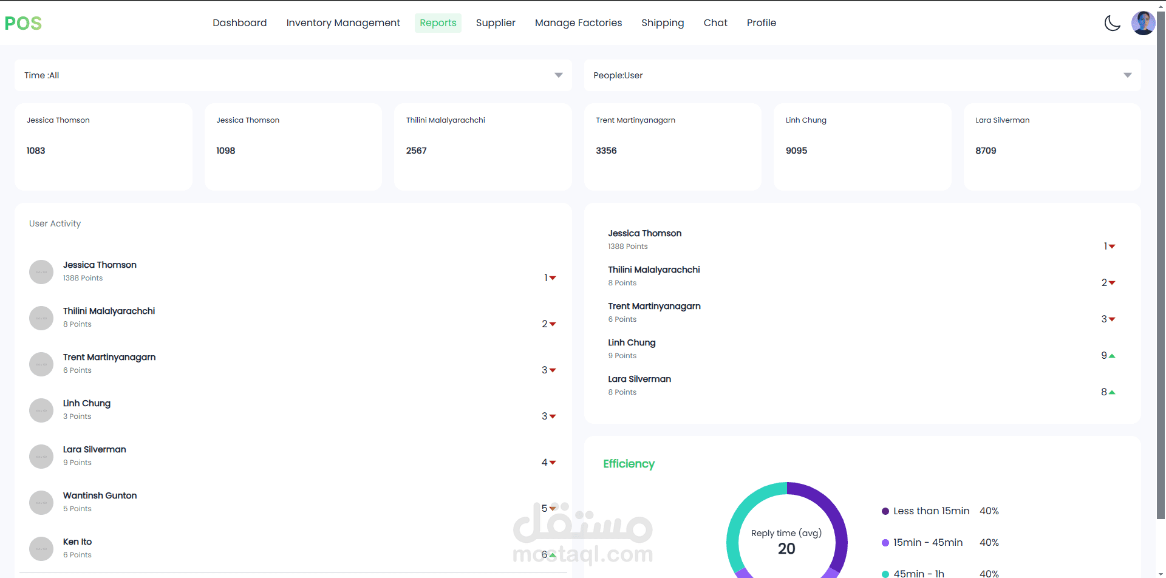Click Thilini Malalyarachchi's avatar in User Activity
This screenshot has height=578, width=1166.
click(41, 318)
